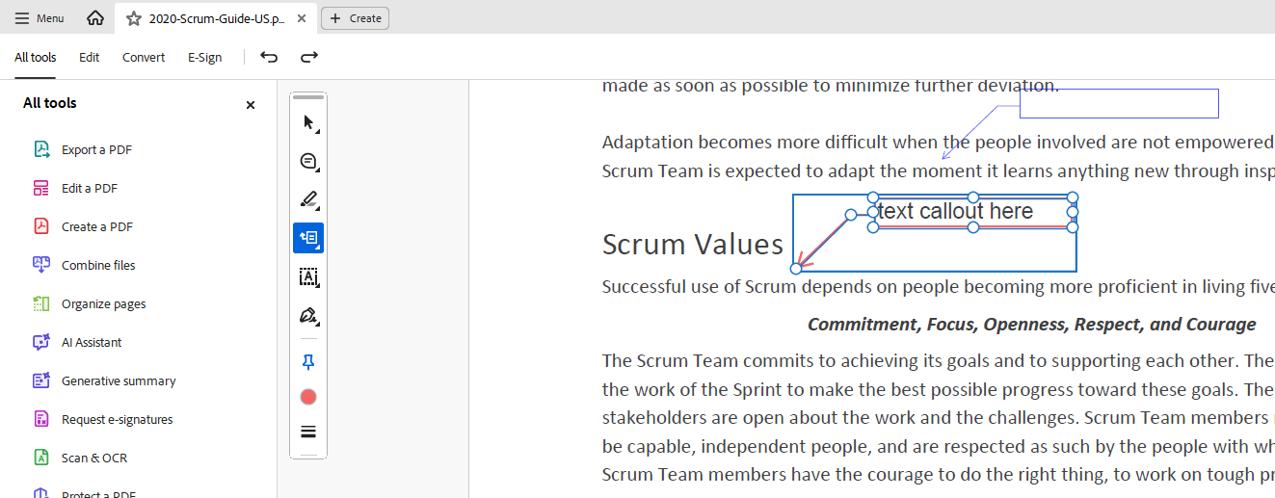This screenshot has width=1275, height=498.
Task: Open the red color picker swatch
Action: [308, 397]
